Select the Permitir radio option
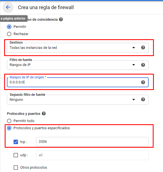 tap(9, 27)
